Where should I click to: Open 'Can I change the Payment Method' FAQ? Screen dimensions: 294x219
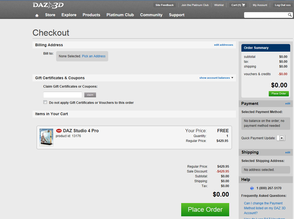(x=264, y=208)
